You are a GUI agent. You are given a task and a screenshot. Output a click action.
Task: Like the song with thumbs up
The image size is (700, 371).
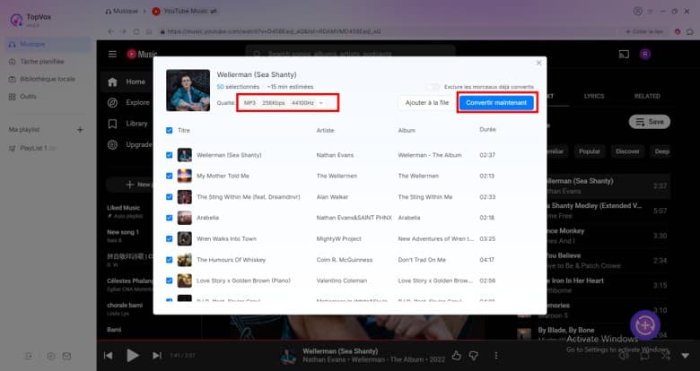point(456,356)
